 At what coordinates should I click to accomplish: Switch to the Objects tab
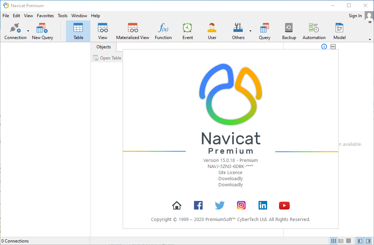pyautogui.click(x=103, y=47)
